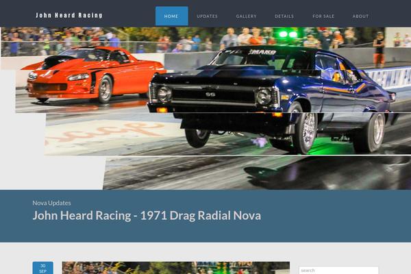Open the Nova Updates subtitle text
Image resolution: width=411 pixels, height=274 pixels.
coord(51,203)
